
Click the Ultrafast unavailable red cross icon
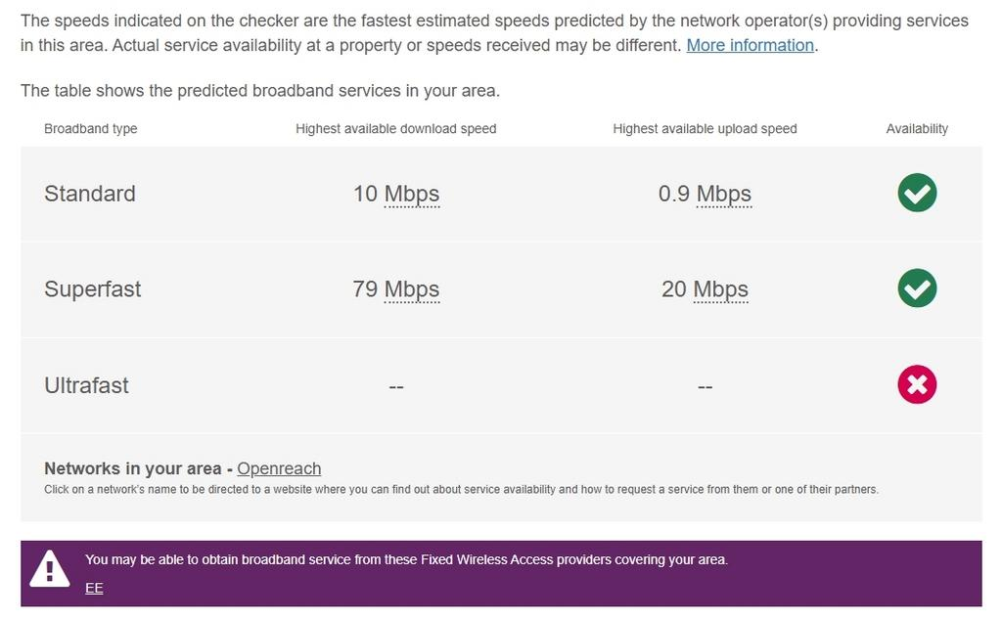(917, 384)
